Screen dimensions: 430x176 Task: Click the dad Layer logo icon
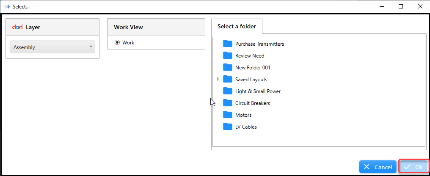pos(17,27)
